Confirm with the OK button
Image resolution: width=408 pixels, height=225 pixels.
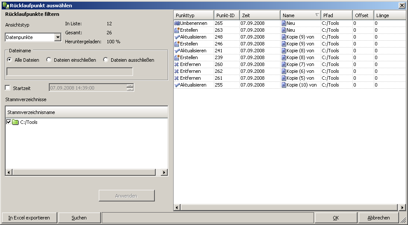point(336,218)
